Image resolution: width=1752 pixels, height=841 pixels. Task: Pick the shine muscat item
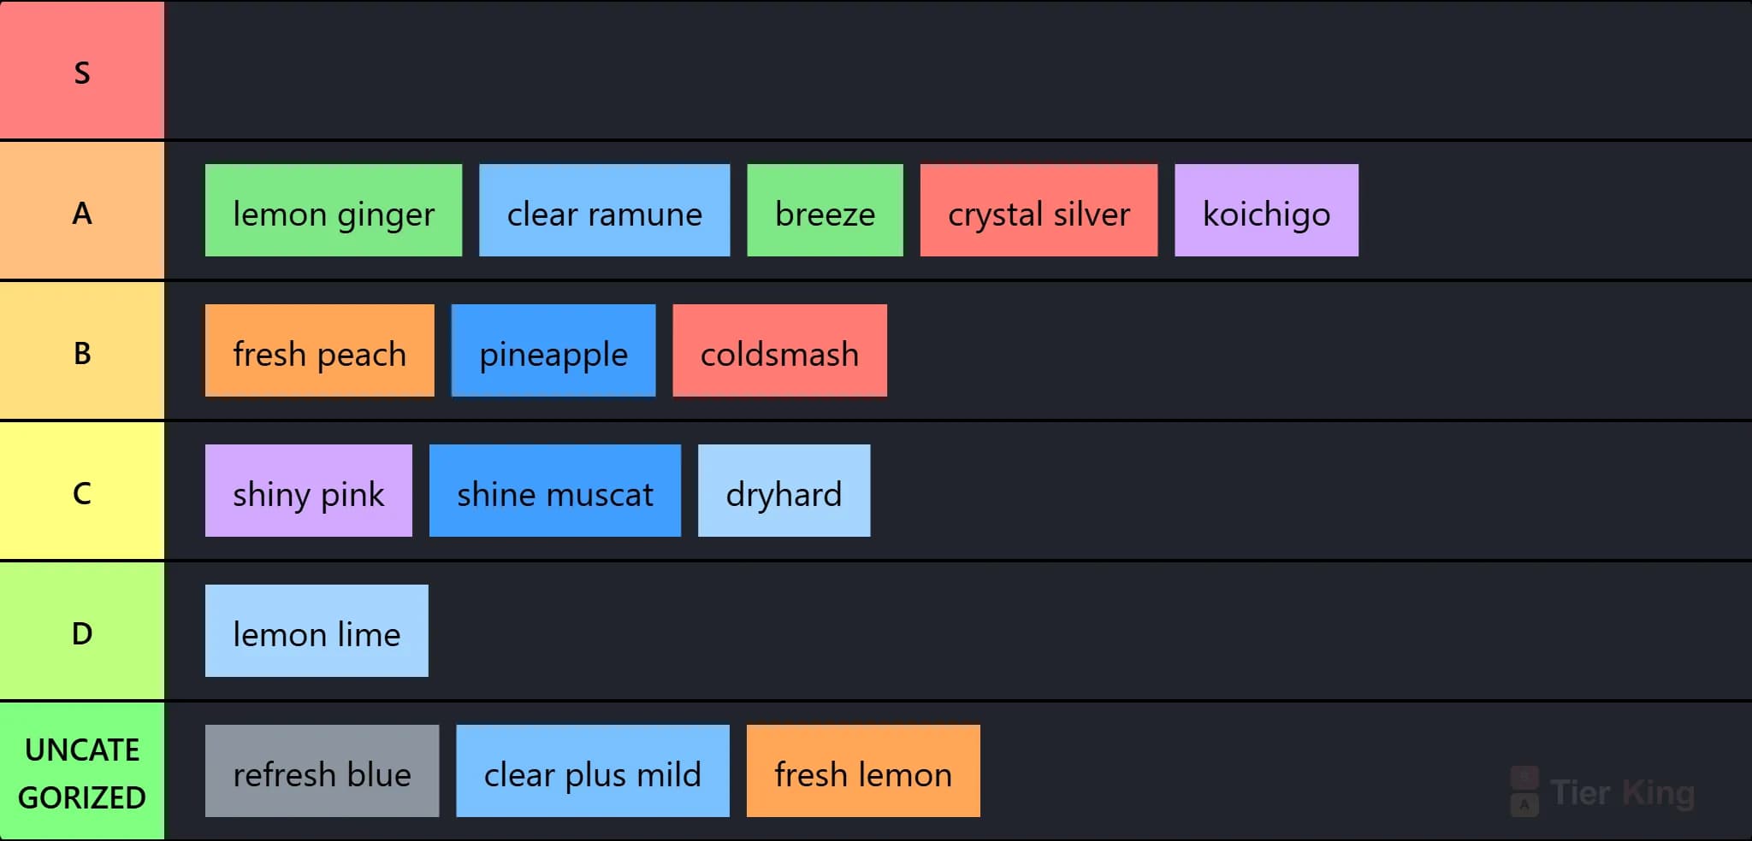click(x=555, y=491)
